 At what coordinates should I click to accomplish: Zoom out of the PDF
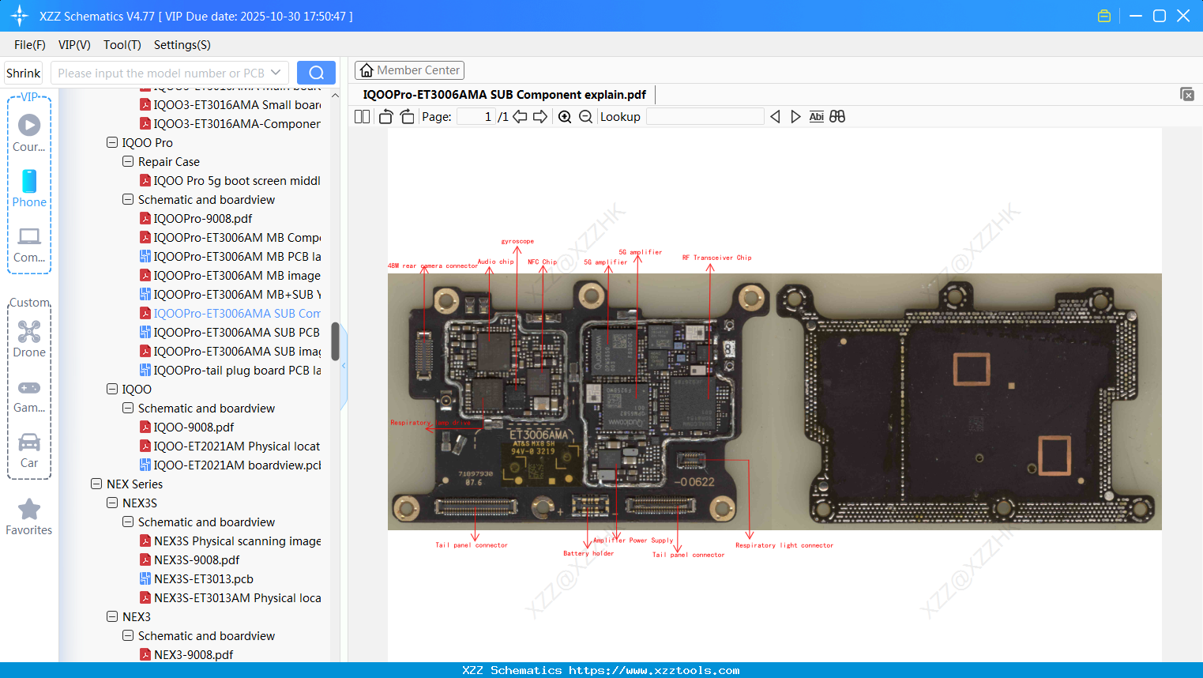pyautogui.click(x=585, y=117)
